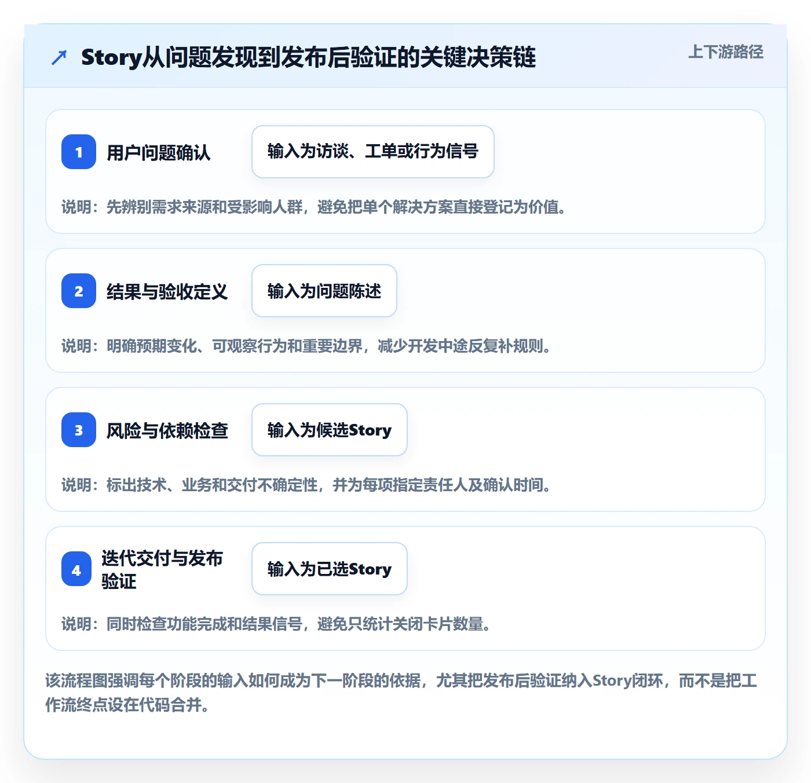The image size is (811, 783).
Task: Click the 用户问题确认 step heading
Action: (159, 152)
